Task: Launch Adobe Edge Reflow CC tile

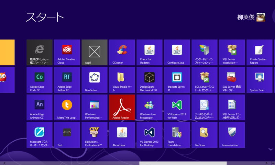Action: pyautogui.click(x=67, y=80)
